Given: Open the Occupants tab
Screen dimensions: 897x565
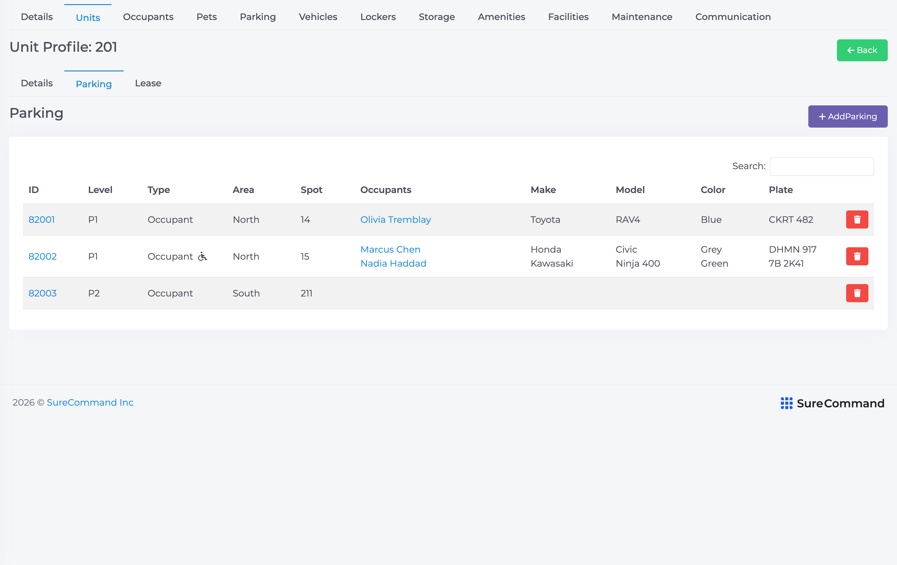Looking at the screenshot, I should pyautogui.click(x=148, y=17).
